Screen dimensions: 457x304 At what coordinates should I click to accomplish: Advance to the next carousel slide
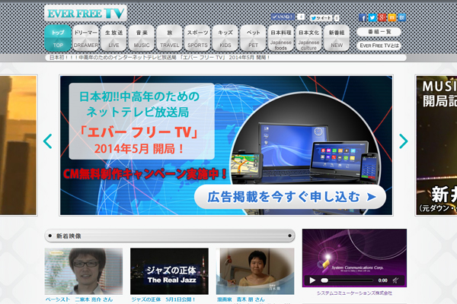coord(404,141)
